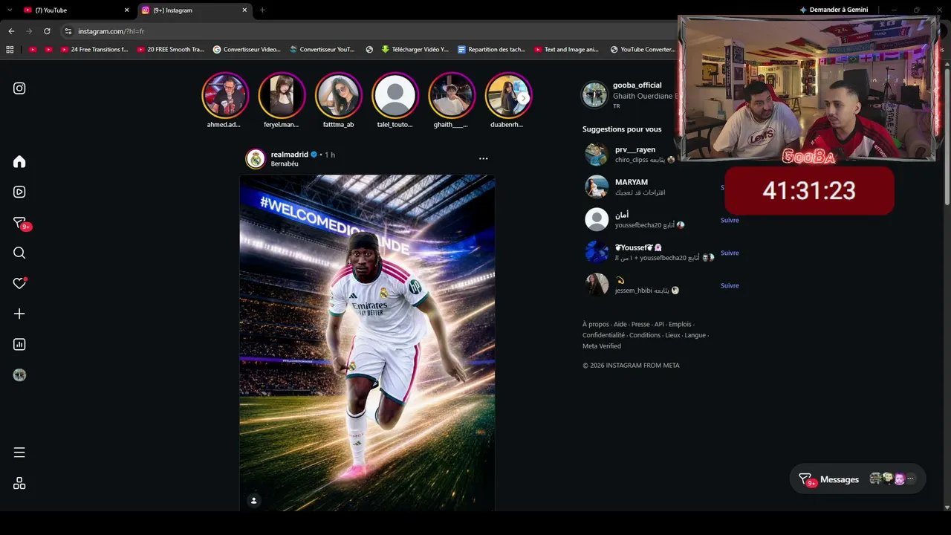Close the Instagram tab

pyautogui.click(x=246, y=10)
